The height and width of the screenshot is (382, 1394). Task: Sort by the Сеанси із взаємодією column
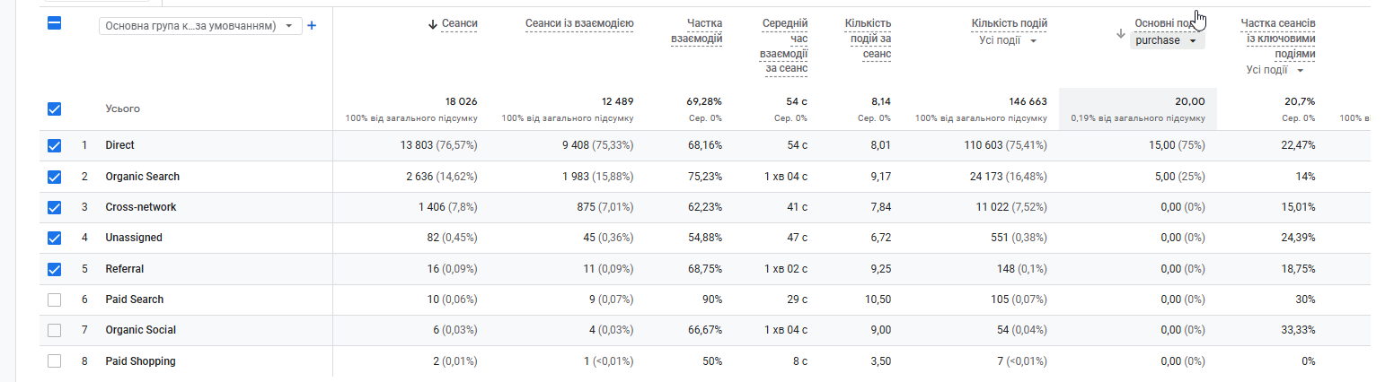pyautogui.click(x=579, y=23)
